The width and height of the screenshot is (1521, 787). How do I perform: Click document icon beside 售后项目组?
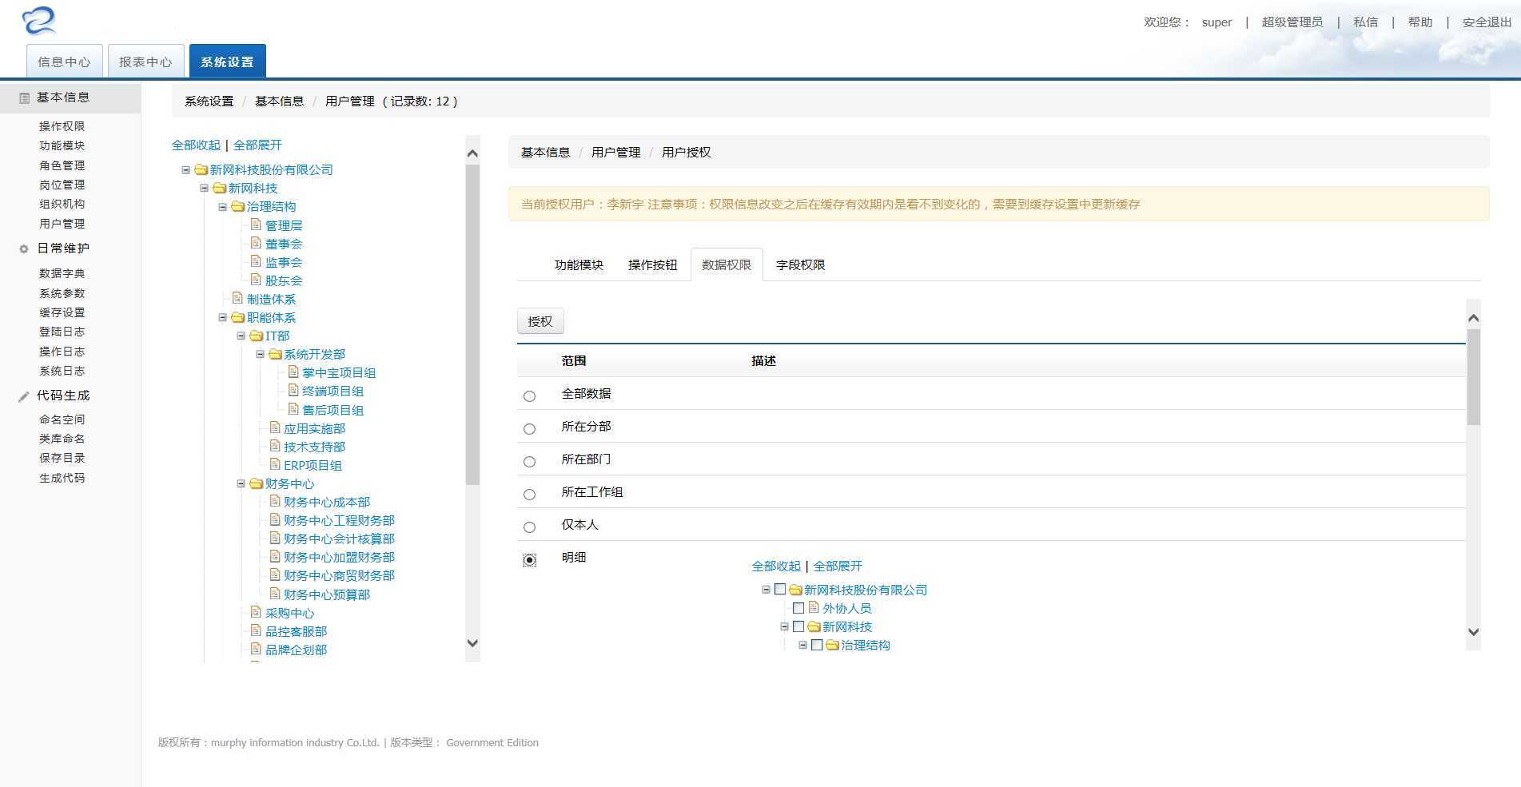pyautogui.click(x=293, y=409)
